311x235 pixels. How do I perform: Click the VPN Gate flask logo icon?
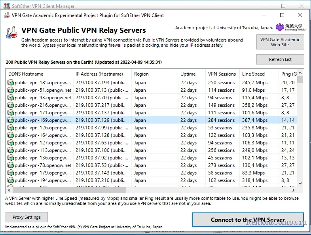(x=11, y=32)
